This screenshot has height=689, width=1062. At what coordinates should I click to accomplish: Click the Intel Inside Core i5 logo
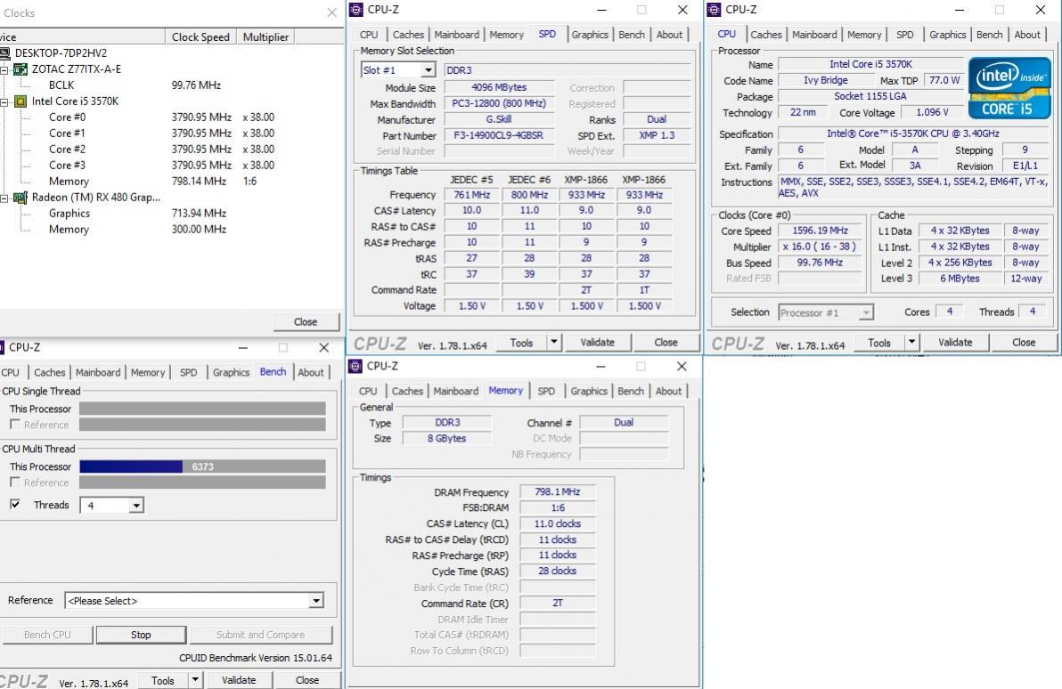(x=1009, y=88)
